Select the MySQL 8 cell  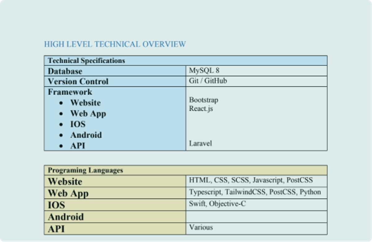[201, 70]
